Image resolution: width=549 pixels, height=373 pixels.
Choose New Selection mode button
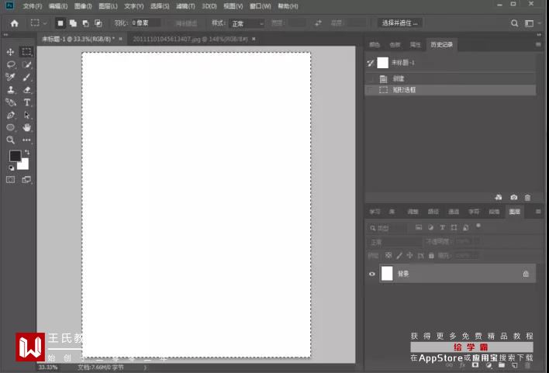[60, 23]
